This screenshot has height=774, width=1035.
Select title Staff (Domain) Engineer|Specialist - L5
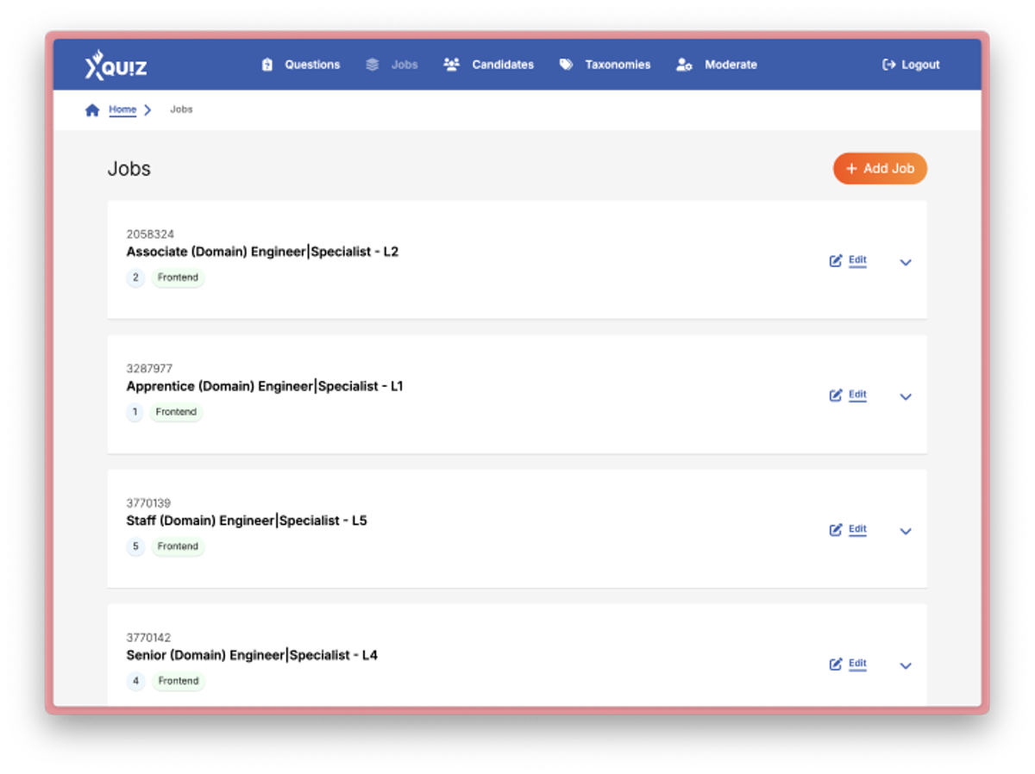247,521
